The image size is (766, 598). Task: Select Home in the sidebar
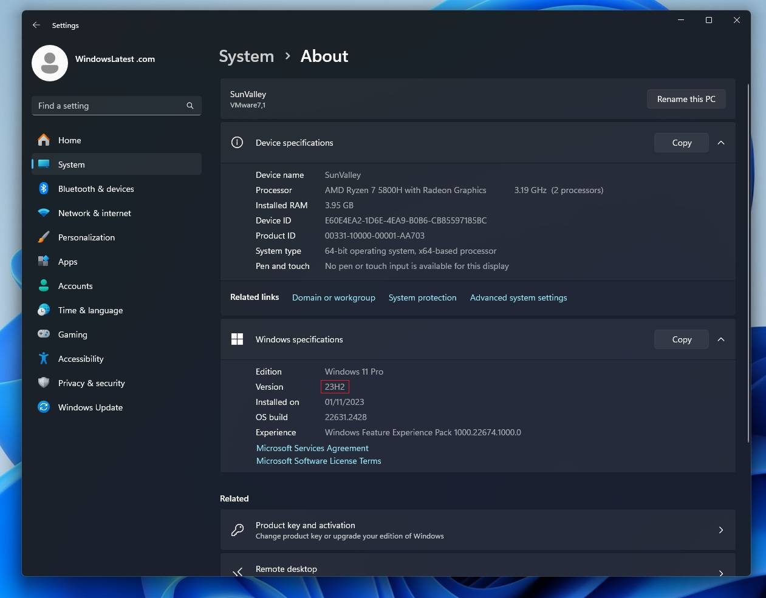pyautogui.click(x=69, y=140)
